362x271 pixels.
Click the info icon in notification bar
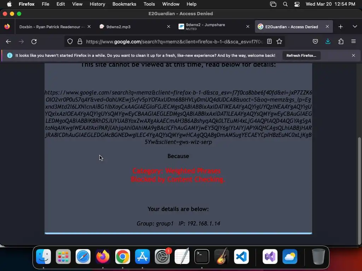[10, 55]
